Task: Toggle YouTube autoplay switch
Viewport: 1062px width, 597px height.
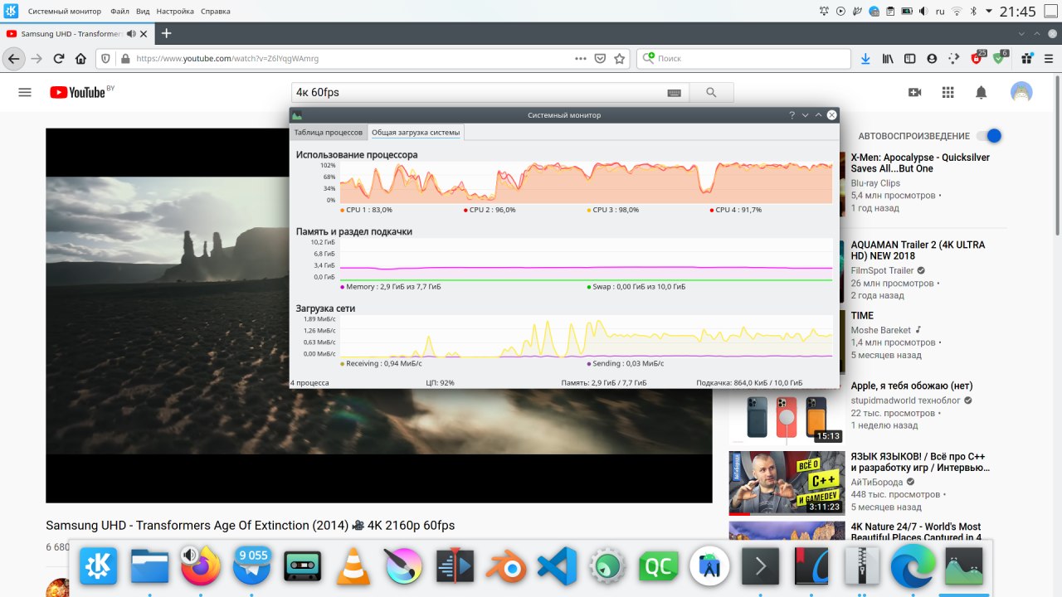Action: 988,136
